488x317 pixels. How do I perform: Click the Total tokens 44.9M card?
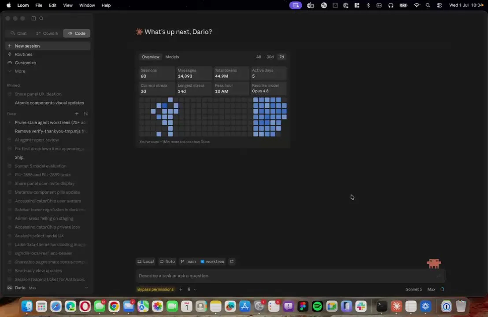(x=231, y=74)
